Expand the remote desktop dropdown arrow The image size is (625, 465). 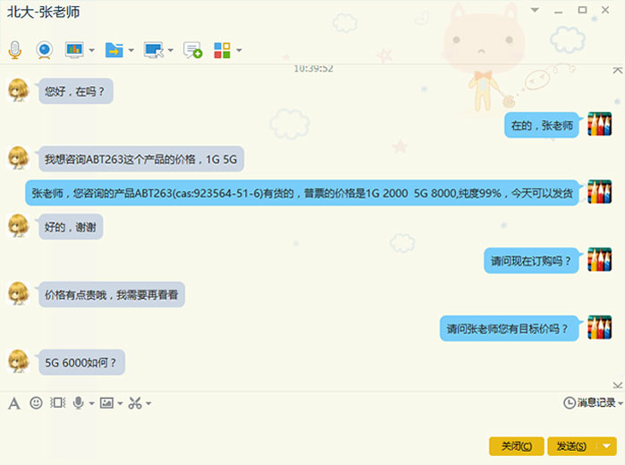click(171, 50)
